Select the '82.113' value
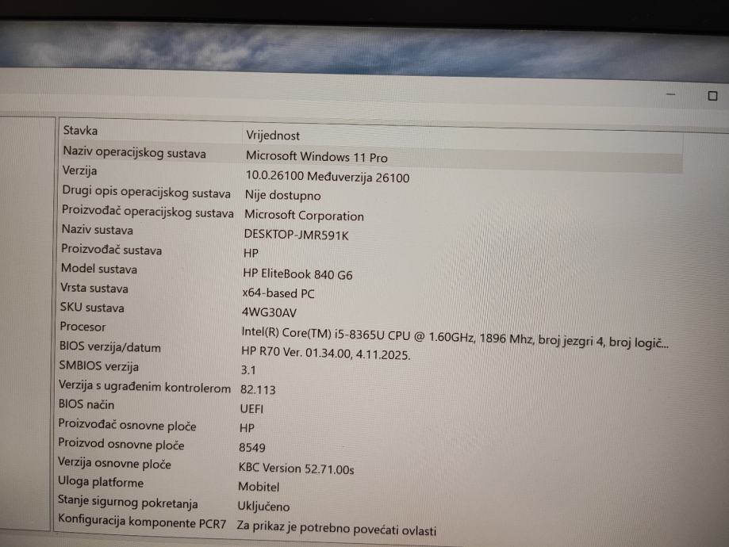729x547 pixels. pos(258,390)
